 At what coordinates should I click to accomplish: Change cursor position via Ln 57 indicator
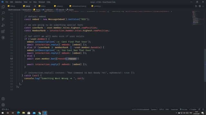coord(140,109)
